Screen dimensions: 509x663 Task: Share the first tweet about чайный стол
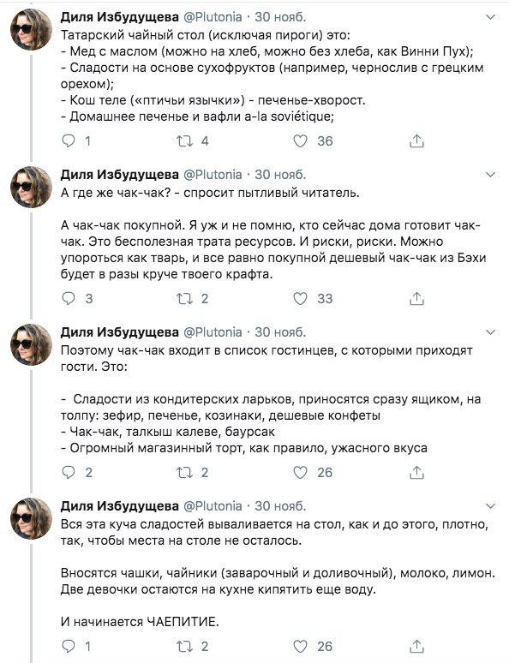(x=416, y=140)
